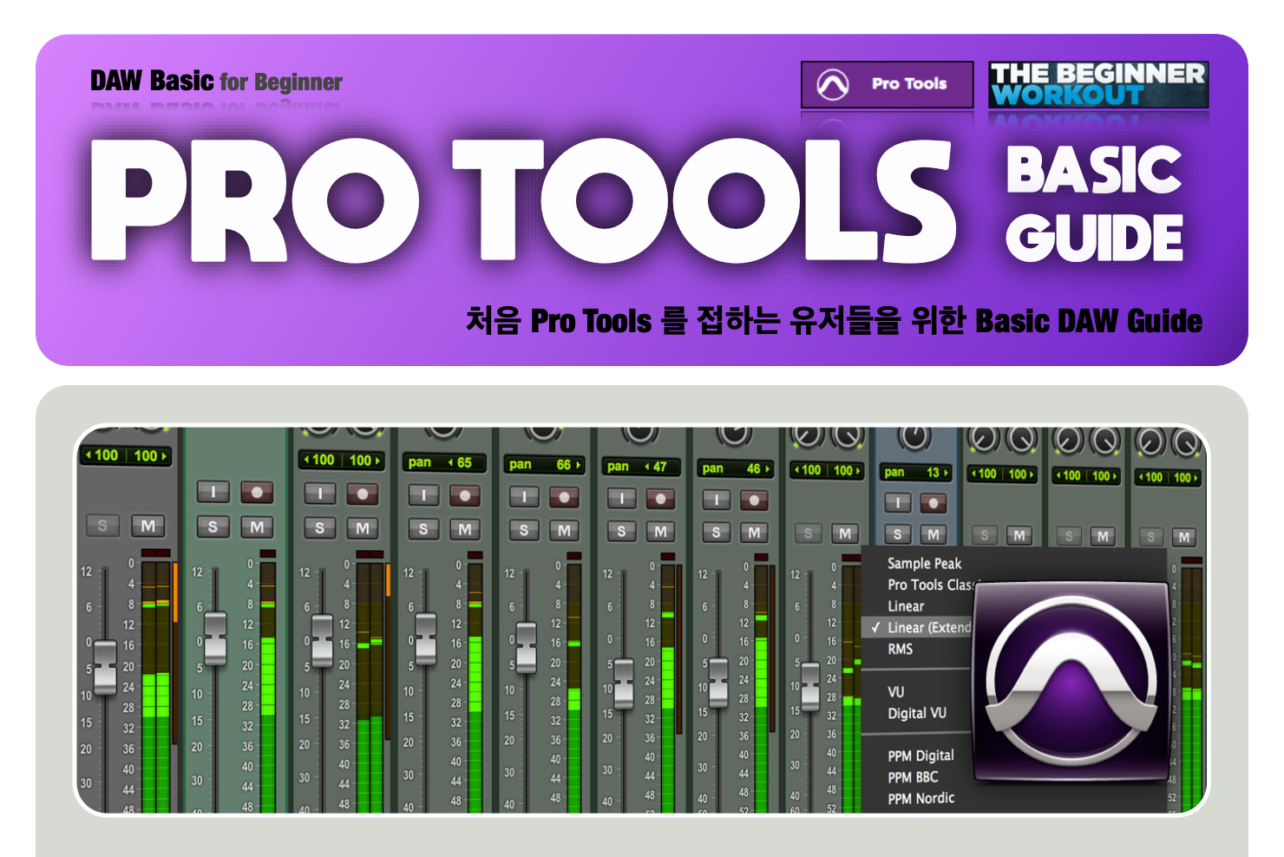Viewport: 1284px width, 857px height.
Task: Record-enable the second channel strip
Action: pos(257,492)
